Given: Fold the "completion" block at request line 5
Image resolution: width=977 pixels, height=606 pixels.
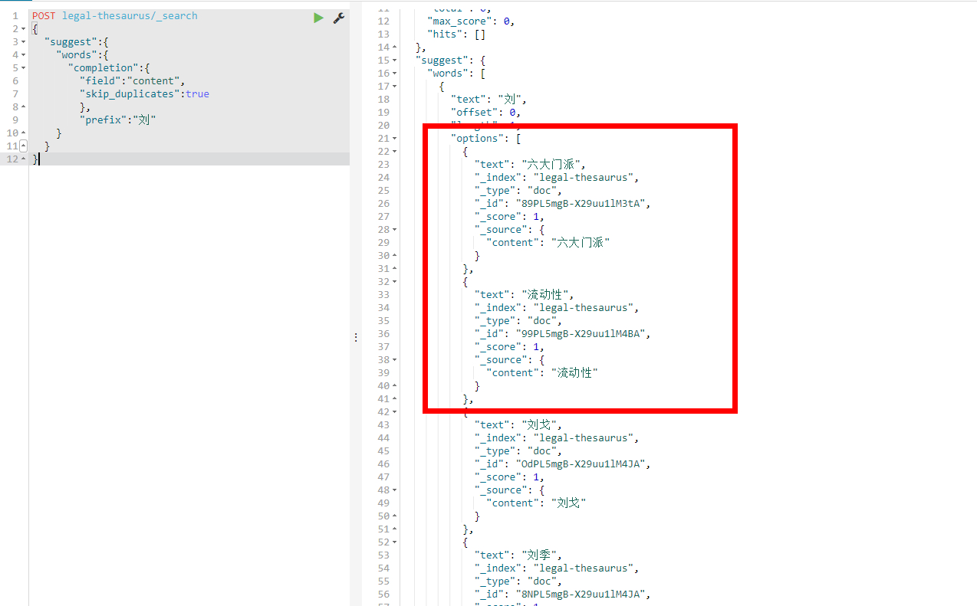Looking at the screenshot, I should pos(24,67).
